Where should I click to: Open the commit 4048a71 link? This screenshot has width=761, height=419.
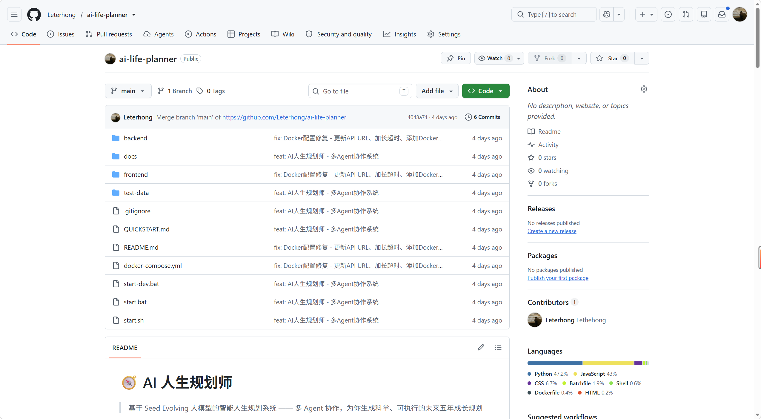[x=417, y=117]
